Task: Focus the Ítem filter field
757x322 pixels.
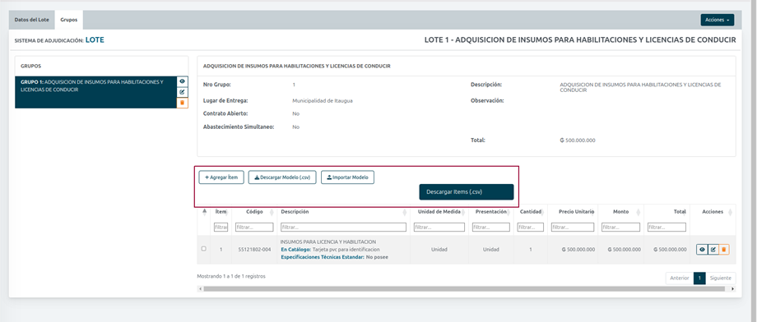Action: point(221,227)
